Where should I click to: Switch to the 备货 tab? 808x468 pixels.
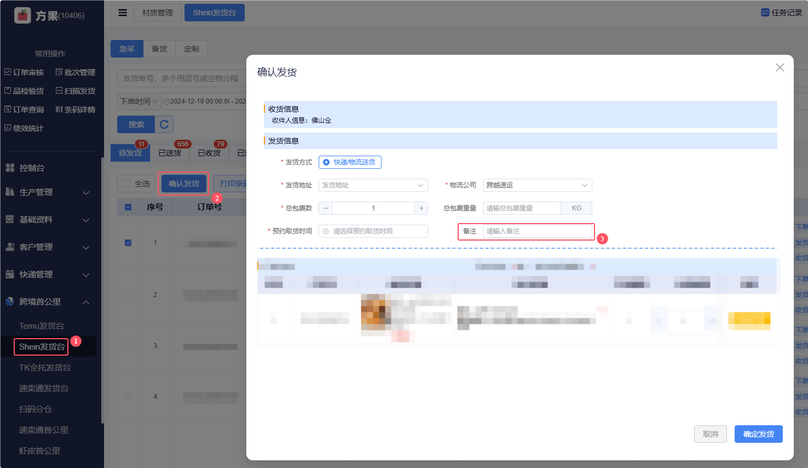[x=159, y=49]
